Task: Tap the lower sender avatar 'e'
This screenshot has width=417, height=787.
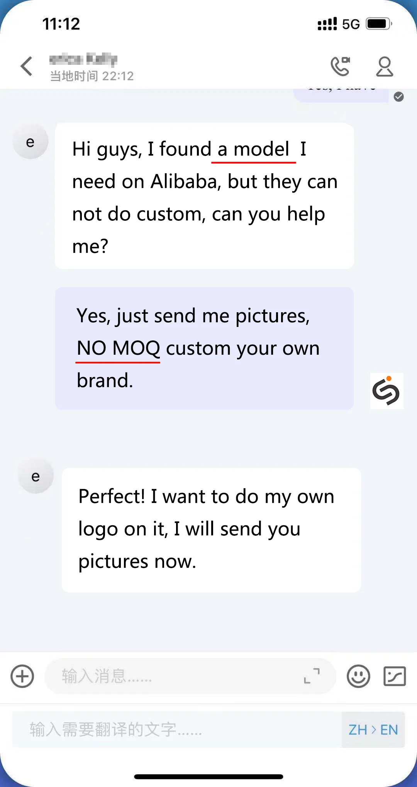Action: pos(36,476)
